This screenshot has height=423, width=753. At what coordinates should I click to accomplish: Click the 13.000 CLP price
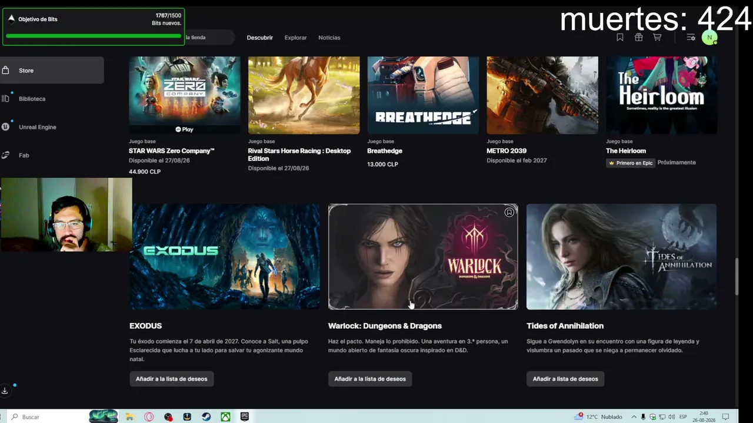coord(383,164)
